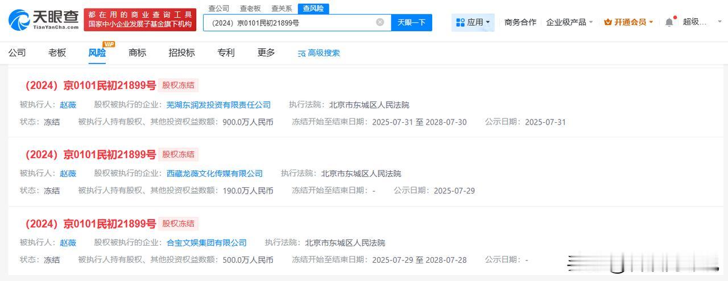Switch to the 查老板 search tab
The image size is (728, 281).
250,9
